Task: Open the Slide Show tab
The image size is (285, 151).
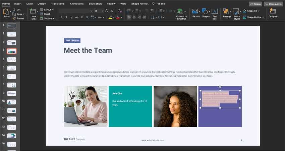Action: (95, 4)
